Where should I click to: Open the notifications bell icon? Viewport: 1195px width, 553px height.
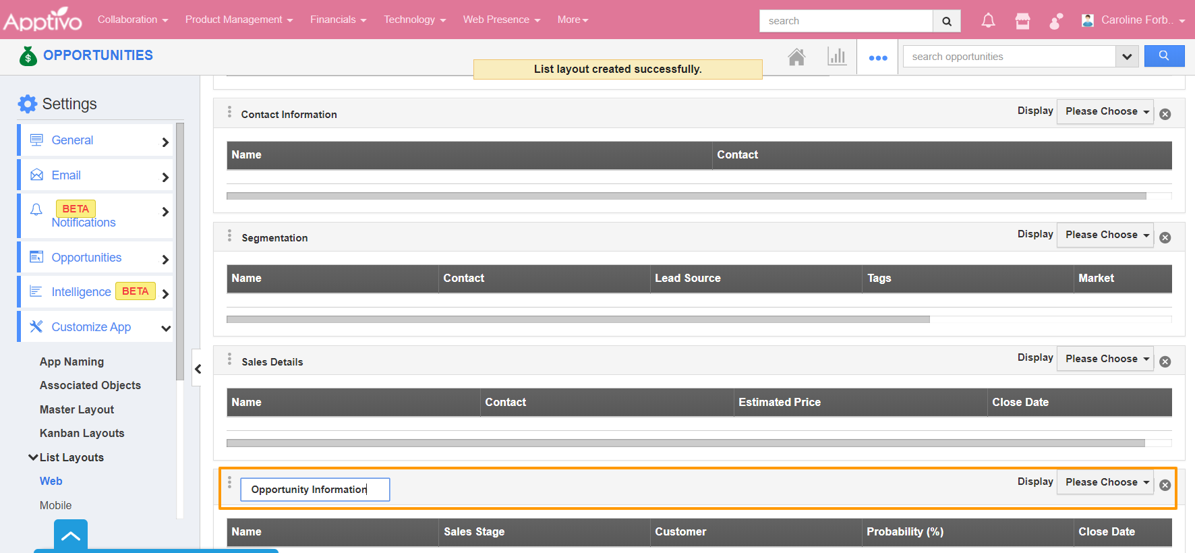tap(988, 21)
